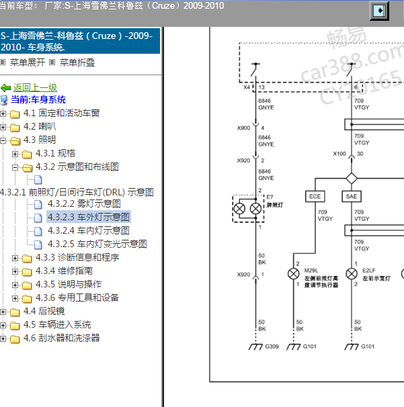Click folder icon for 4.4 后视镜
The height and width of the screenshot is (407, 404).
point(15,312)
